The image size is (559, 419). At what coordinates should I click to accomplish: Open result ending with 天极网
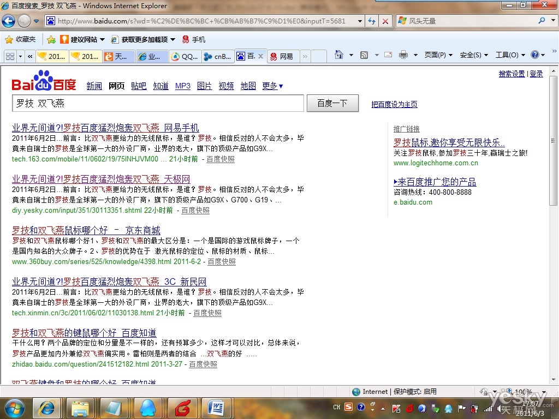point(101,179)
